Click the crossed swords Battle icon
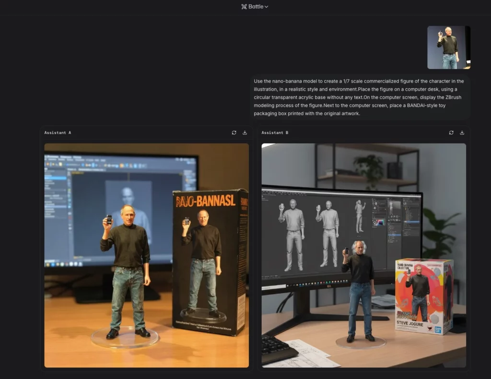Image resolution: width=491 pixels, height=379 pixels. tap(244, 7)
